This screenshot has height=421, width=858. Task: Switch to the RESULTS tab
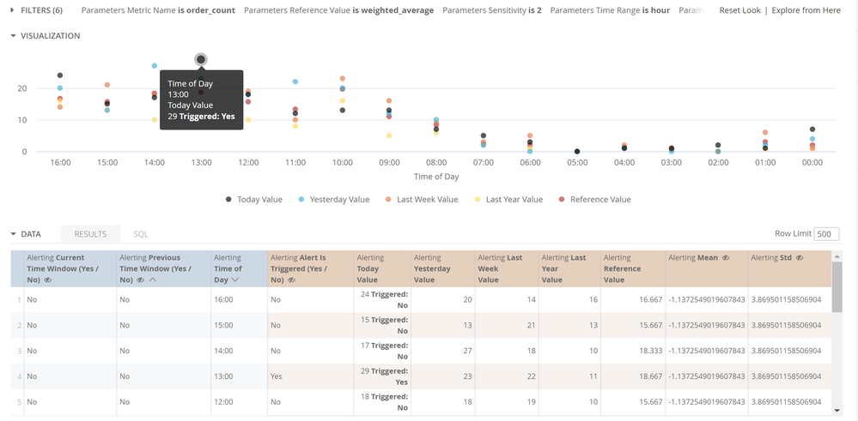pyautogui.click(x=90, y=234)
